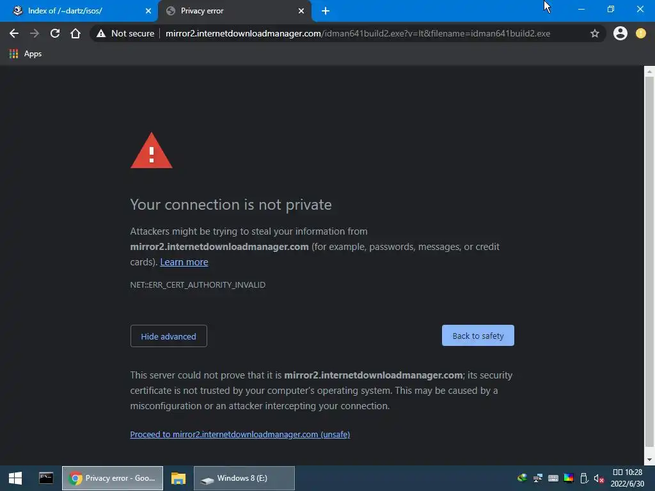This screenshot has height=491, width=655.
Task: Reload the current page
Action: 55,33
